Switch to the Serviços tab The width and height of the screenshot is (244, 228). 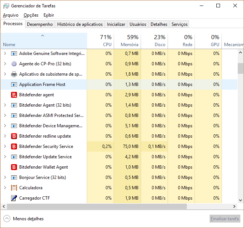coord(179,24)
